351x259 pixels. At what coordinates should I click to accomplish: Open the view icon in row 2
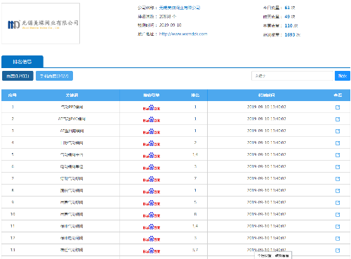click(338, 119)
